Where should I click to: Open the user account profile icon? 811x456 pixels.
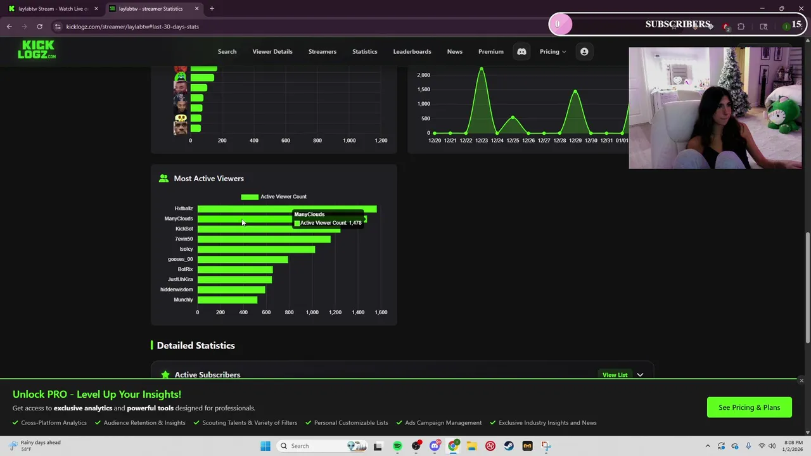click(x=584, y=52)
